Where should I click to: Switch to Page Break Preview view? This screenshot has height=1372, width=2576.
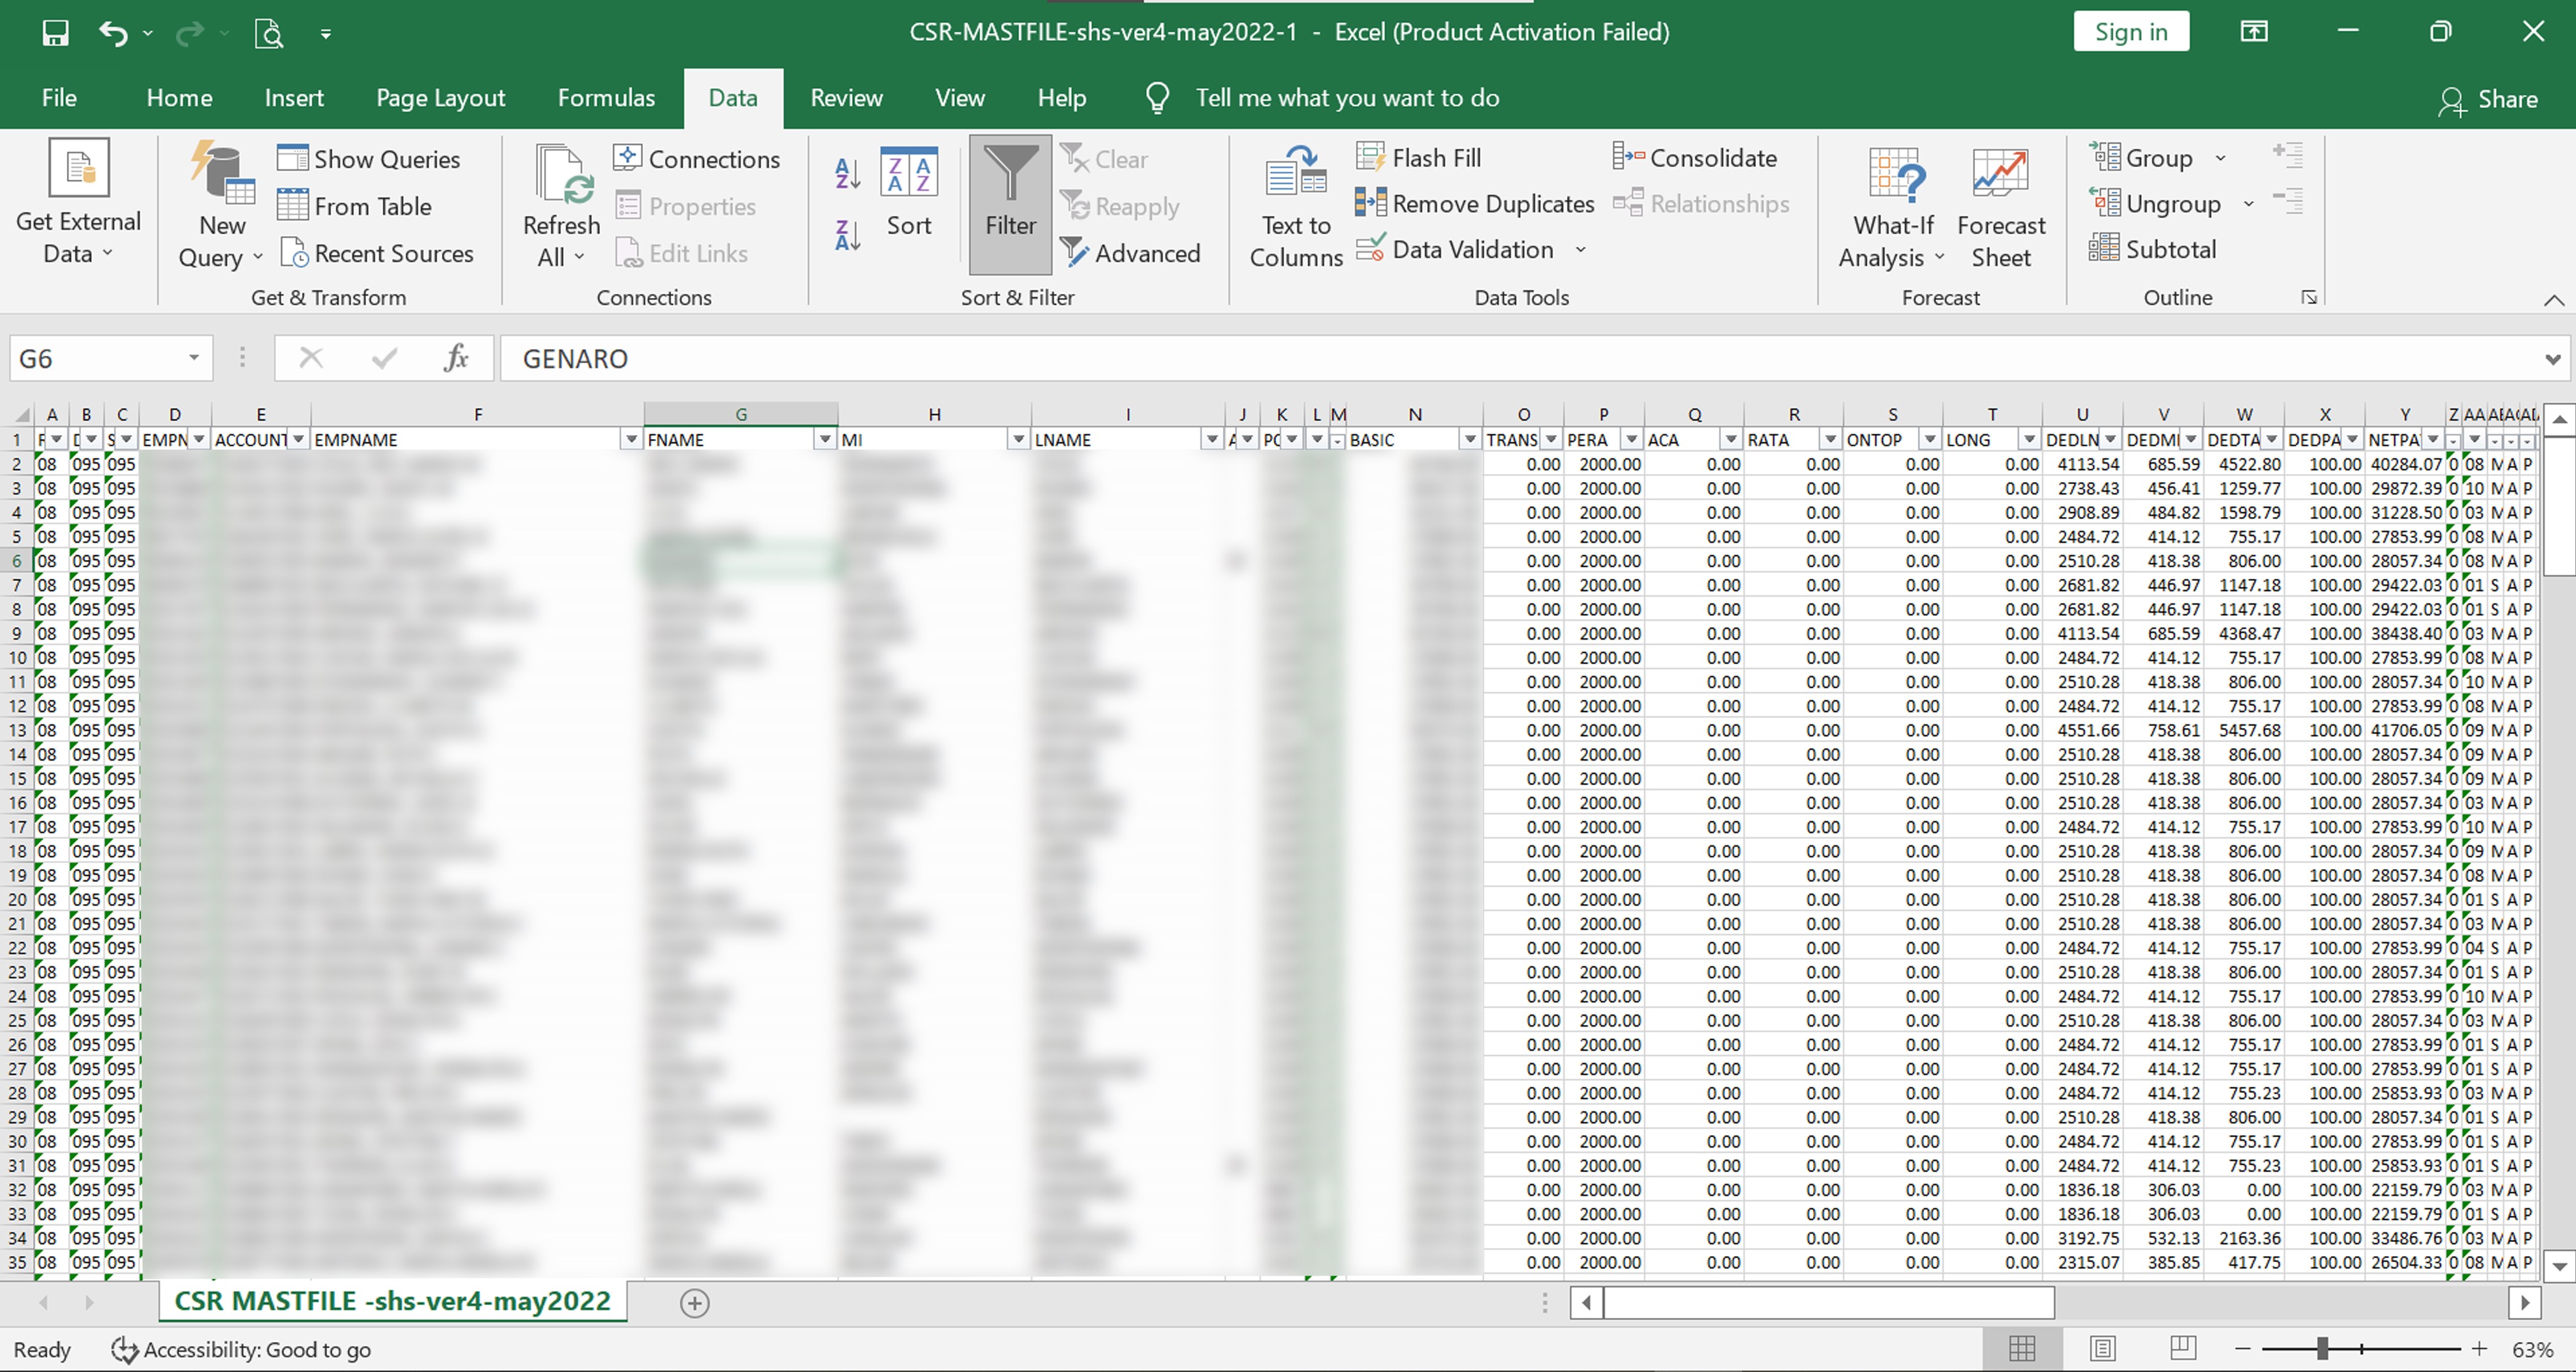click(x=2183, y=1349)
